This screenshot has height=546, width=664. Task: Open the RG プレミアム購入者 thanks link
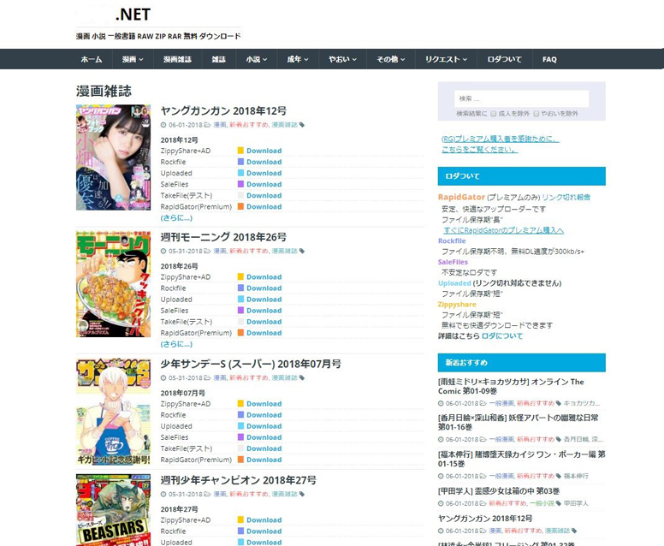click(x=500, y=144)
